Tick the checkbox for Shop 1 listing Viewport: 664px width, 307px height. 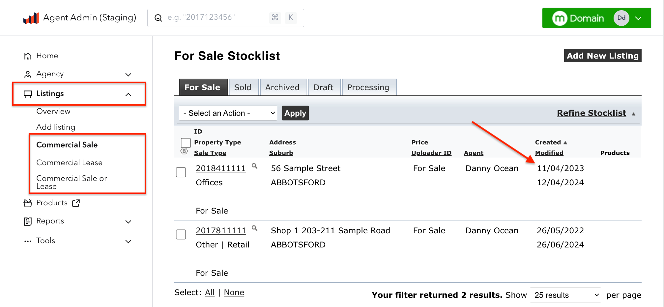tap(181, 234)
